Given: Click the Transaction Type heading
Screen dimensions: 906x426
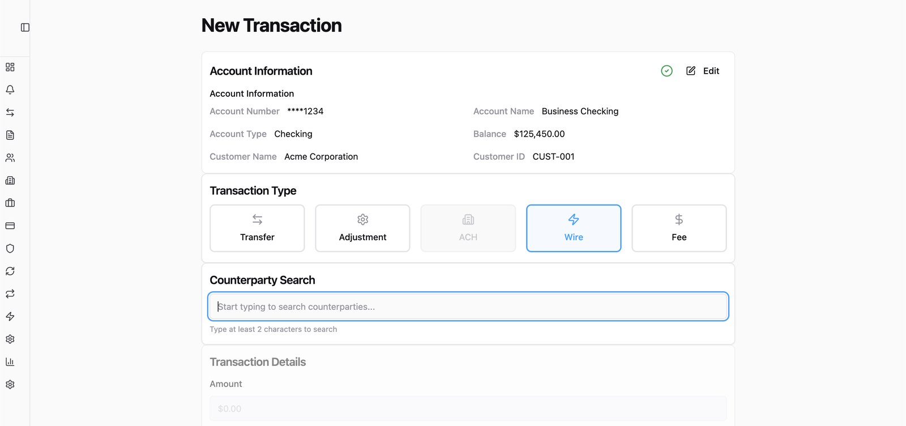Looking at the screenshot, I should [253, 191].
